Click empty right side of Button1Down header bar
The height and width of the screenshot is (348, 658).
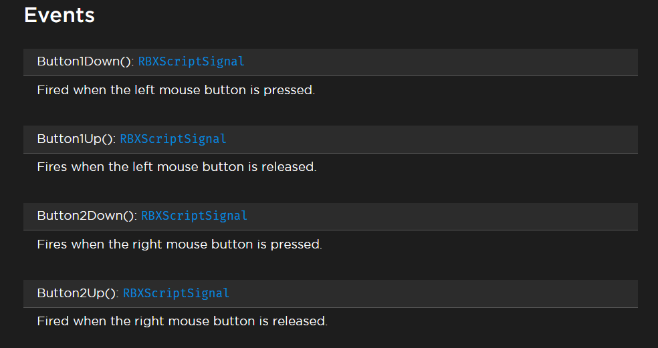click(468, 61)
